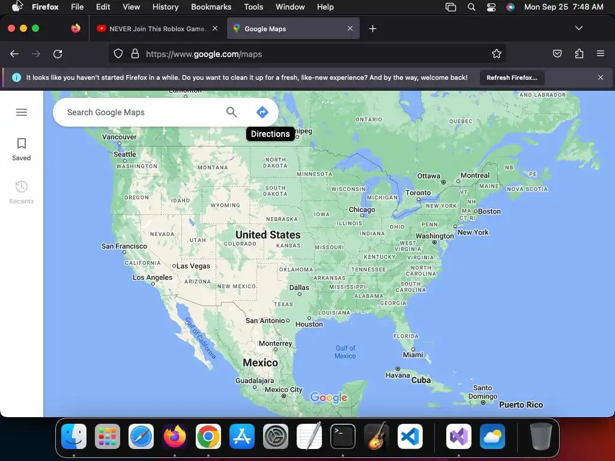Open the Edit menu
This screenshot has height=461, width=615.
[x=103, y=7]
